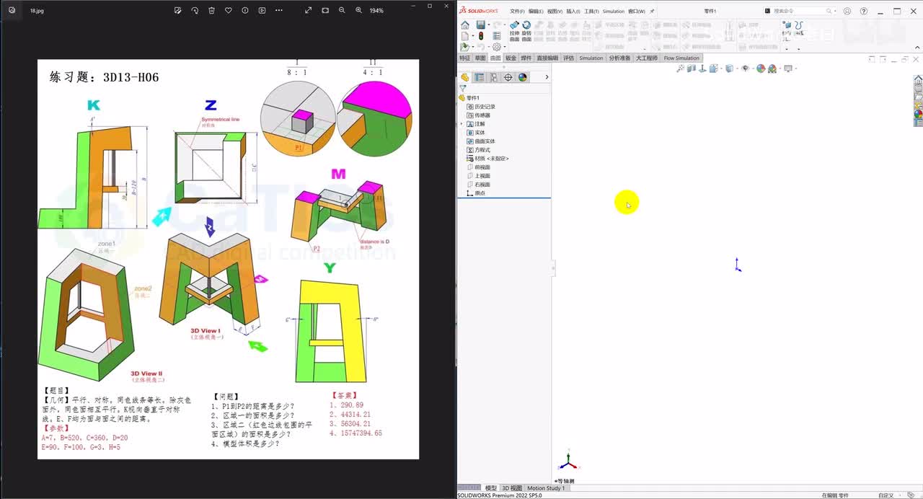This screenshot has height=499, width=923.
Task: Open the ConfigurationManager panel tab
Action: tap(493, 77)
